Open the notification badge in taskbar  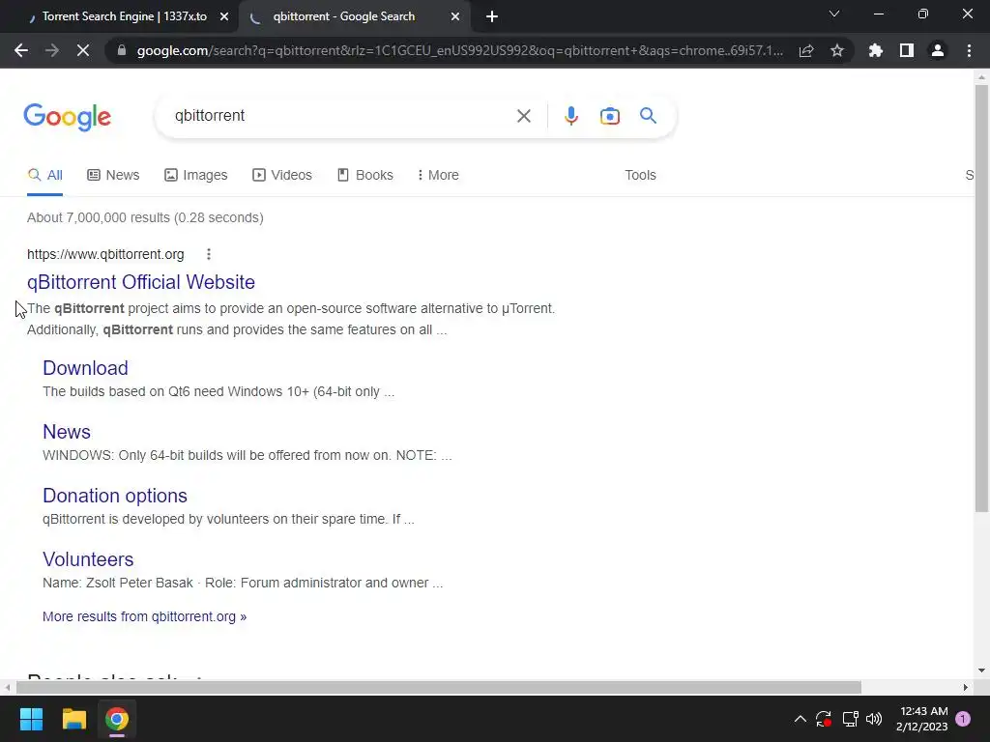click(x=963, y=719)
